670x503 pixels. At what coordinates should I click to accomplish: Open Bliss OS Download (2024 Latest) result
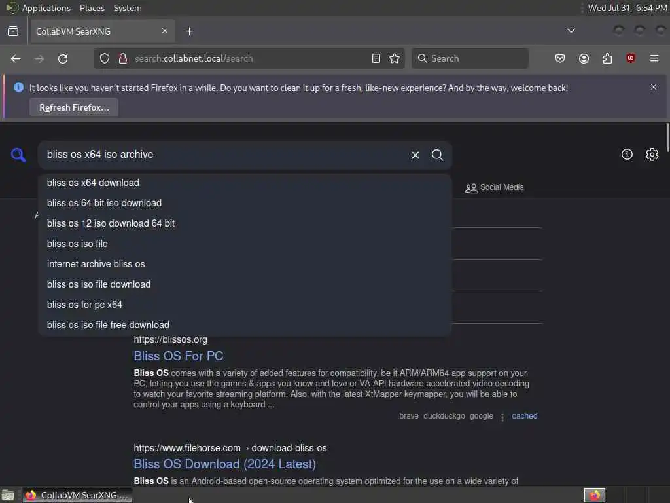pos(225,464)
